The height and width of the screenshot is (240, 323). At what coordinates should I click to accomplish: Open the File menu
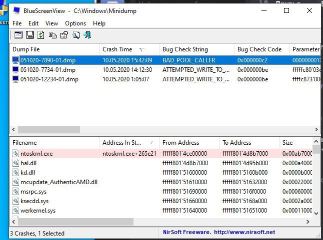pos(17,23)
